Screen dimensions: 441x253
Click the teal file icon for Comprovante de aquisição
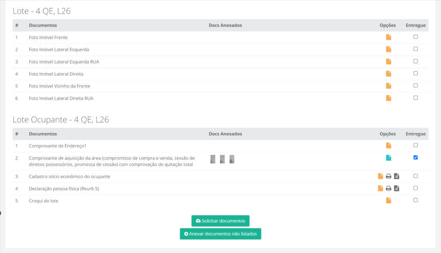point(388,158)
